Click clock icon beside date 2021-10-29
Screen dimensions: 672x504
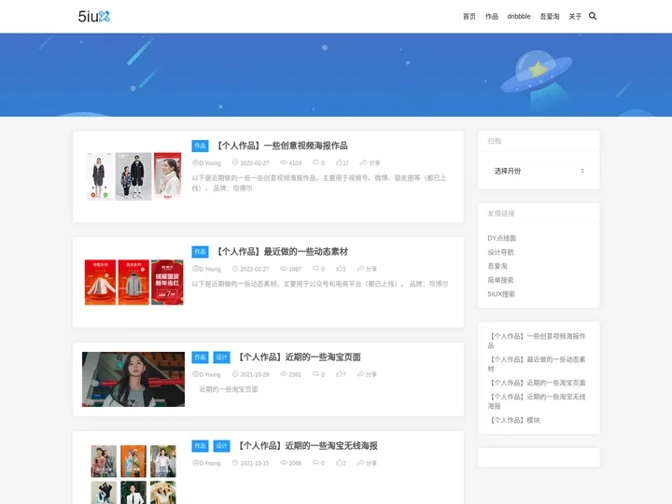point(235,373)
